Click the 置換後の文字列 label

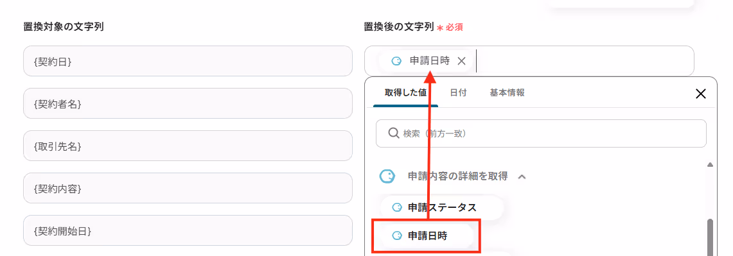(399, 27)
